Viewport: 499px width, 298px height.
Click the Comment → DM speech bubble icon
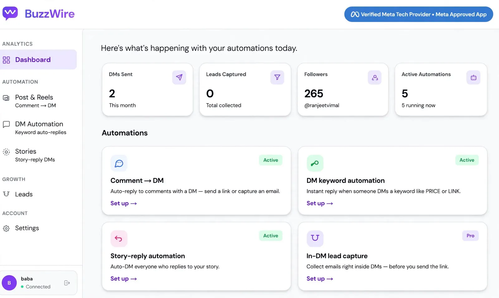(119, 163)
